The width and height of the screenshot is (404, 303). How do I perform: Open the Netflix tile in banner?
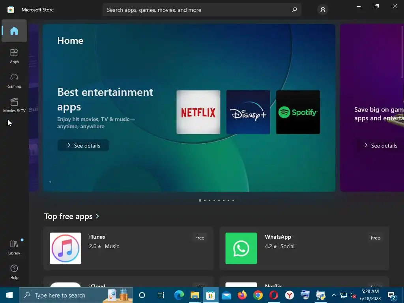(x=198, y=112)
